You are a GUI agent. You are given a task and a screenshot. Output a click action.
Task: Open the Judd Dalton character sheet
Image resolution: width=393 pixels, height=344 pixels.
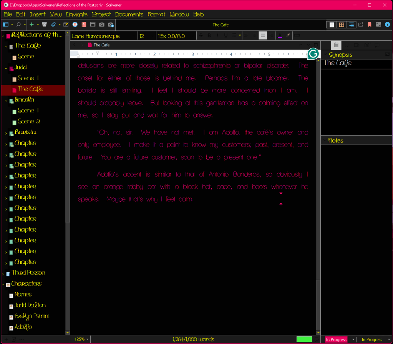[30, 306]
